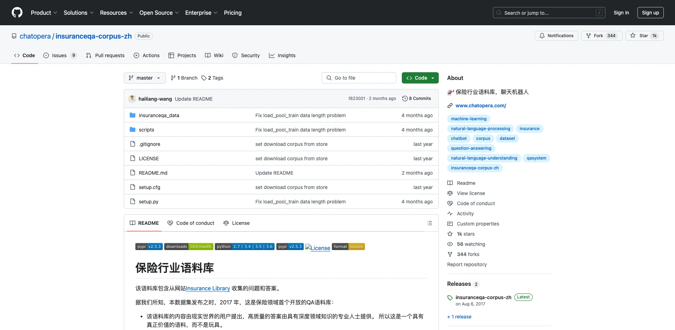Switch to the Code tab
This screenshot has width=675, height=330.
25,55
